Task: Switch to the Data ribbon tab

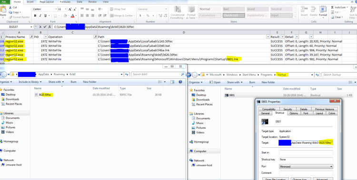Action: click(x=79, y=2)
